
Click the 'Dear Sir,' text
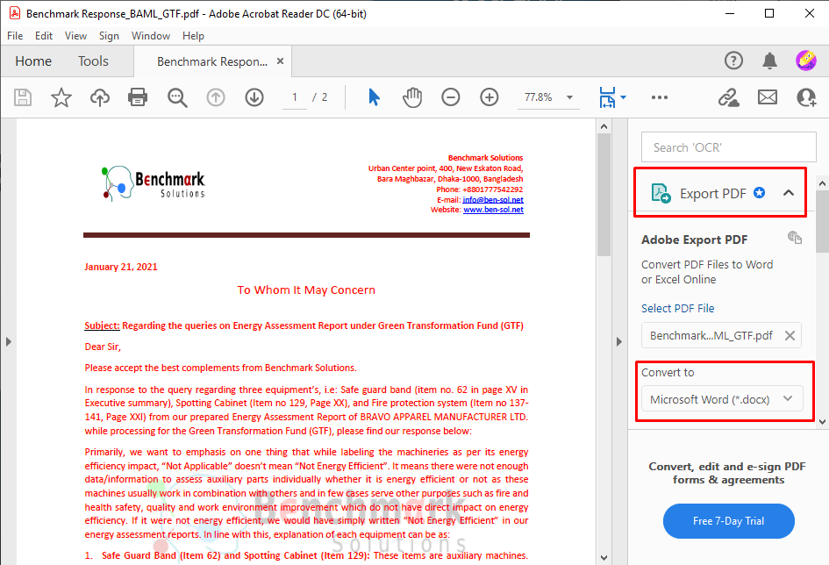pos(103,347)
